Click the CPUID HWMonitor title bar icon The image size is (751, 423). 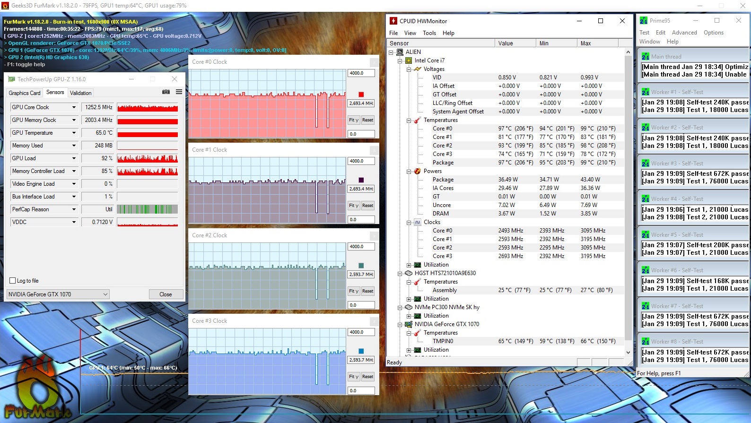click(393, 21)
